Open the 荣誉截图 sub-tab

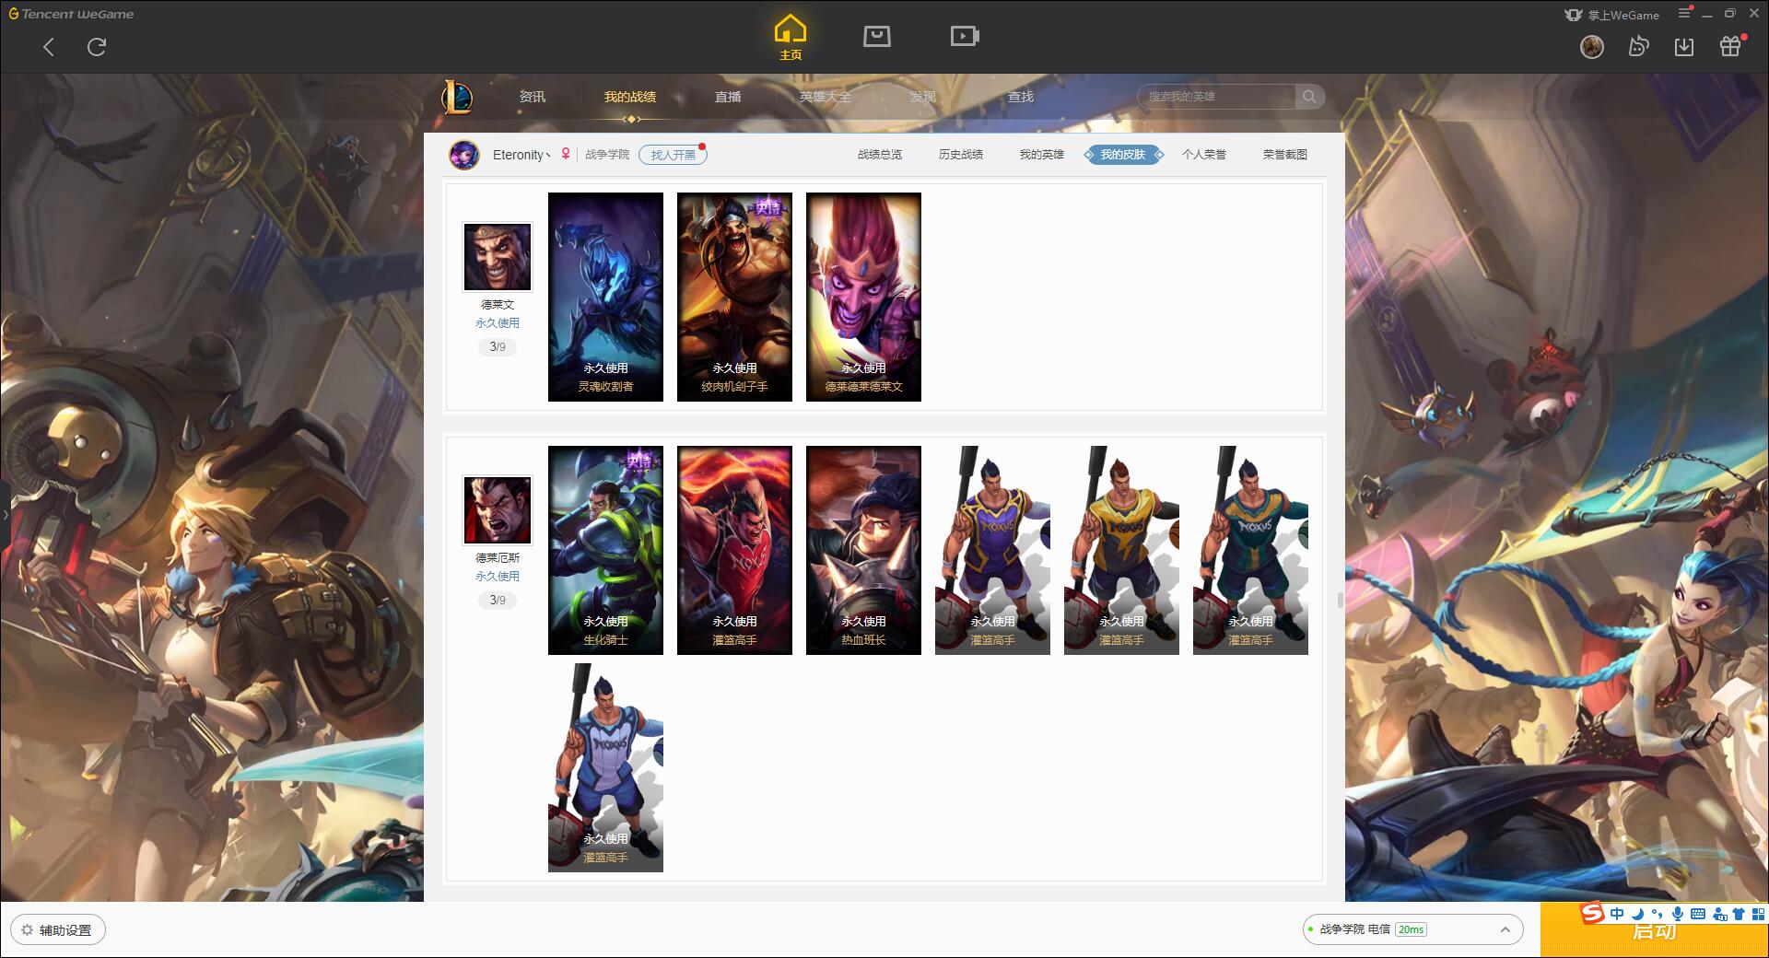click(1285, 155)
